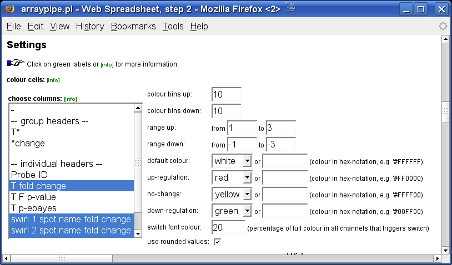Open the no-change yellow dropdown

[x=232, y=195]
